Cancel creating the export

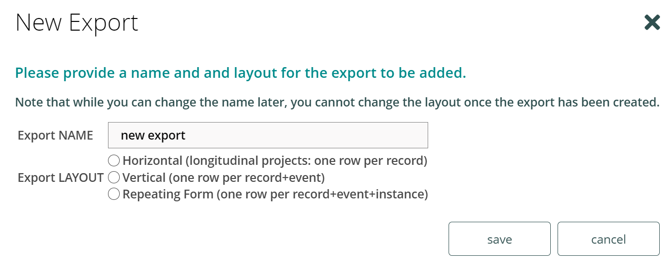tap(609, 239)
